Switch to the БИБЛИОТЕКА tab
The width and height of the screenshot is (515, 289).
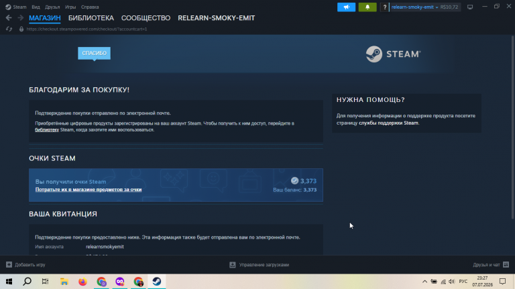(91, 18)
